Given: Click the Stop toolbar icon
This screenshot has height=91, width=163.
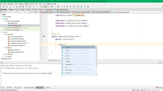Looking at the screenshot, I should pyautogui.click(x=70, y=7).
